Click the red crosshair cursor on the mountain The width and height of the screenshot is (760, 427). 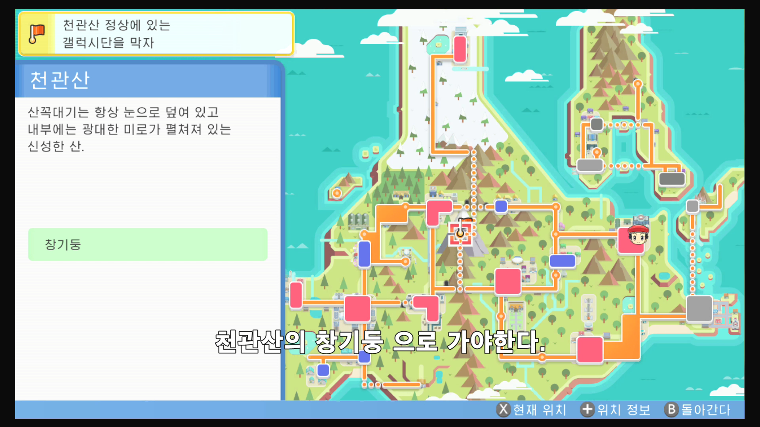460,233
